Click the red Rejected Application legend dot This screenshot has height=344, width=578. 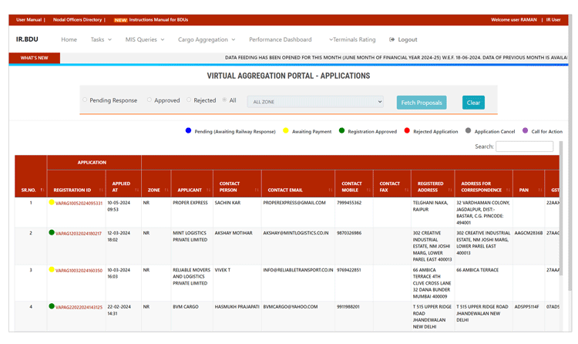(407, 130)
